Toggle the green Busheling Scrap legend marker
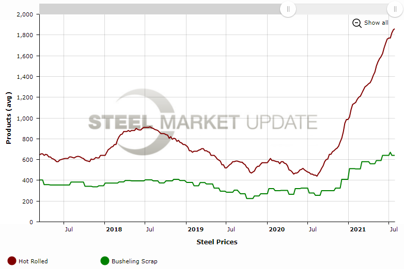Viewport: 404px width, 269px height. [105, 261]
